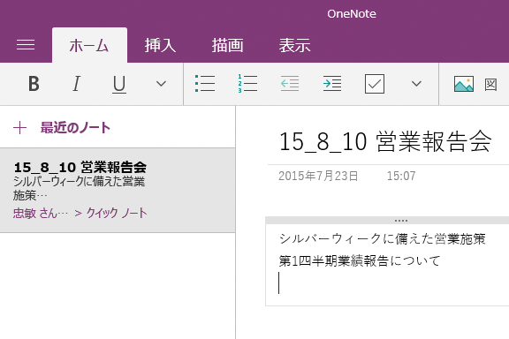
Task: Click the line シルバーウィークに備えた営業施策
Action: (382, 238)
